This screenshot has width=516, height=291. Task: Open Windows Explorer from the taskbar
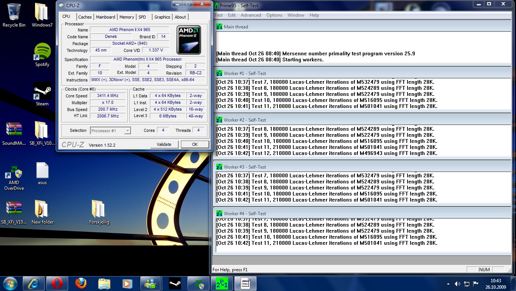(104, 283)
